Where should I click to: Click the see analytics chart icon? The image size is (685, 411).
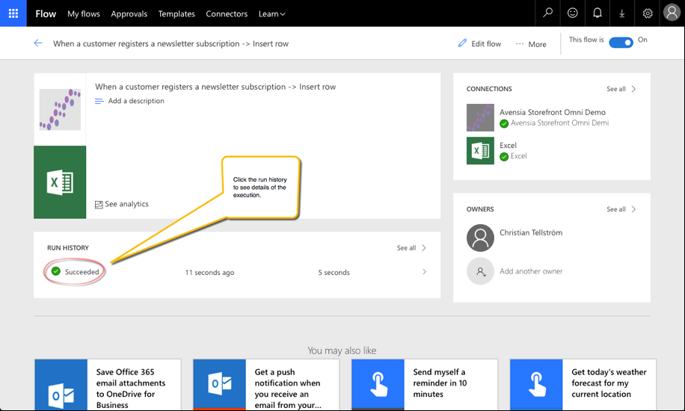point(99,205)
